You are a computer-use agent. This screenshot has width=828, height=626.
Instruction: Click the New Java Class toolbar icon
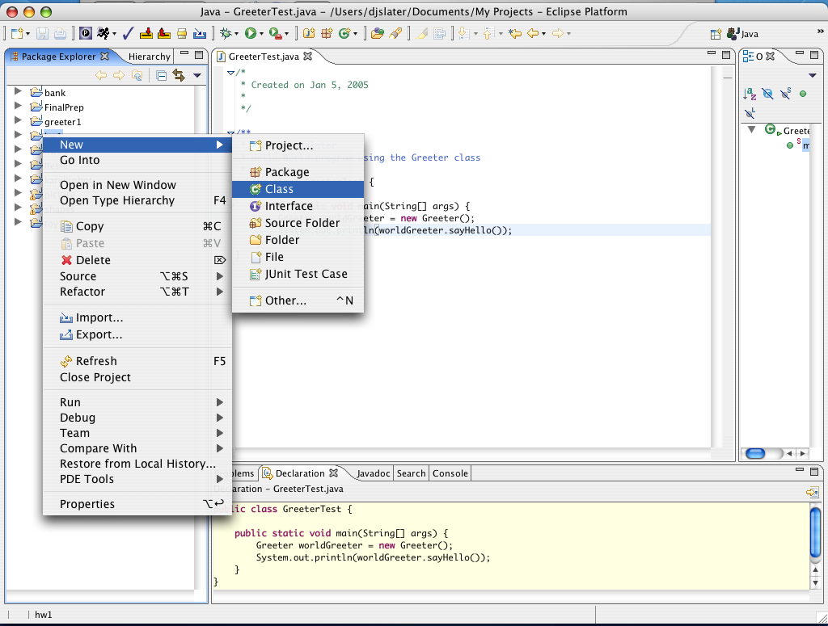coord(345,33)
